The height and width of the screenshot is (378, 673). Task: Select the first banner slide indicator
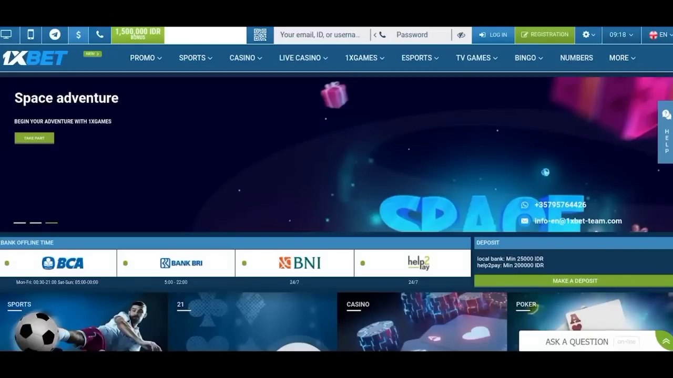pos(19,223)
